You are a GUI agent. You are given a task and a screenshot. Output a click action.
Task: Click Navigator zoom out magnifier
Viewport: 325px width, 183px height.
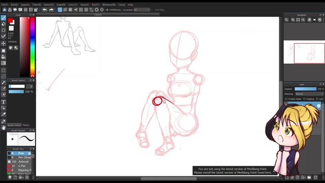click(303, 20)
